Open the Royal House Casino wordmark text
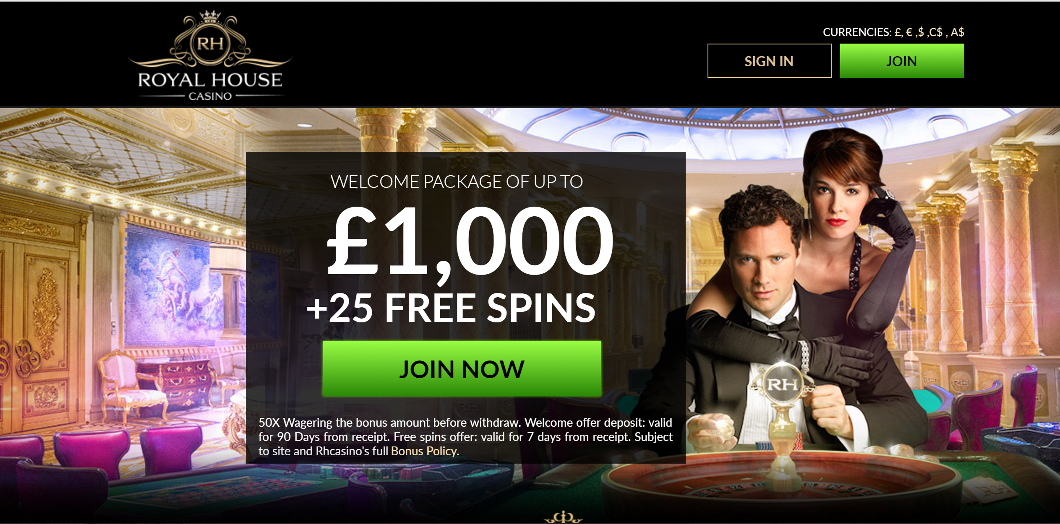Viewport: 1060px width, 524px height. (x=210, y=86)
